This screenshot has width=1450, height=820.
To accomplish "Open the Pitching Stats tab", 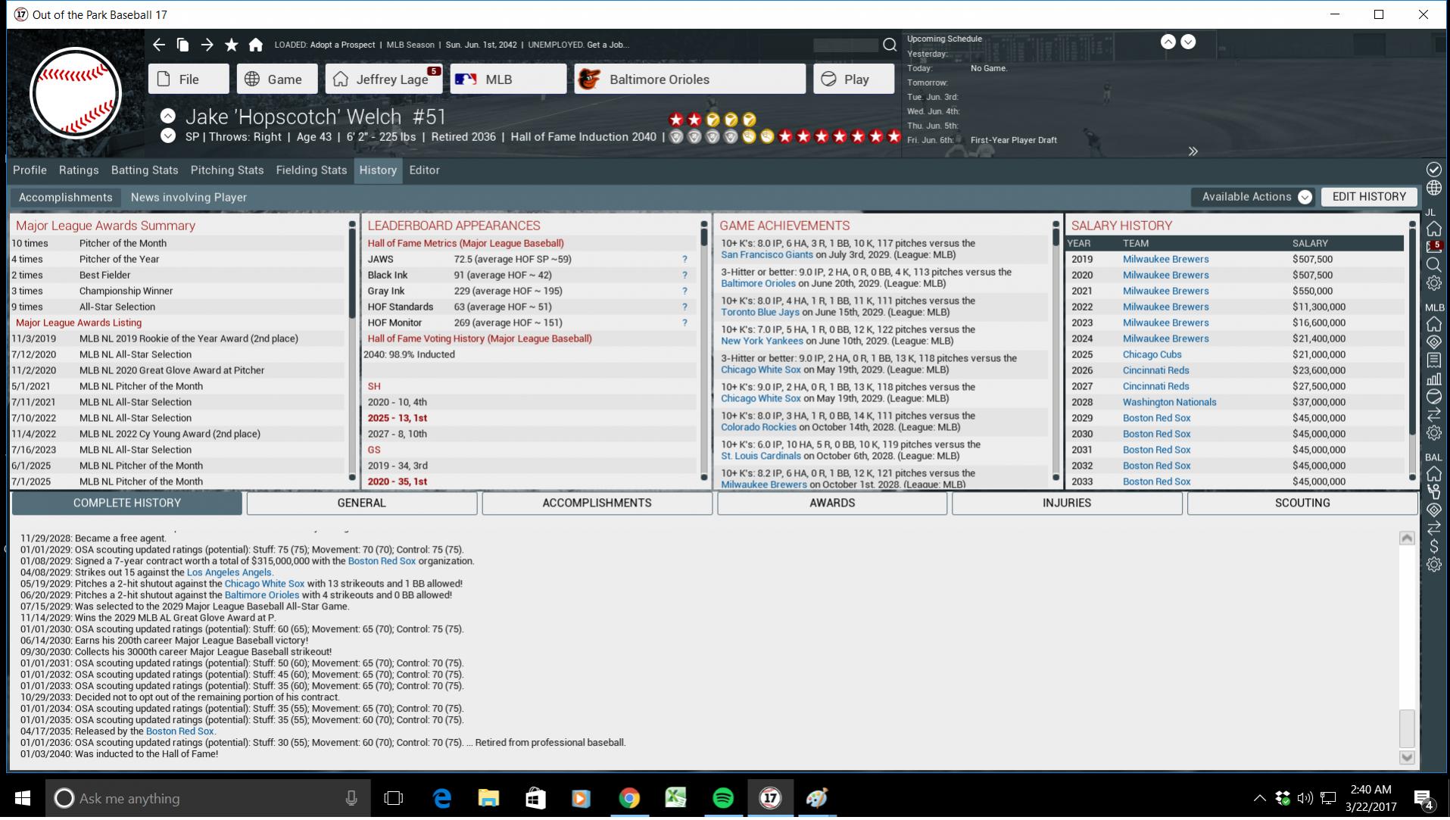I will [227, 170].
